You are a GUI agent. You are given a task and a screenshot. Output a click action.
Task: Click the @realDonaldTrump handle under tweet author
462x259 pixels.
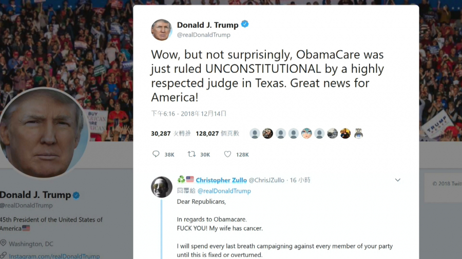[x=204, y=35]
